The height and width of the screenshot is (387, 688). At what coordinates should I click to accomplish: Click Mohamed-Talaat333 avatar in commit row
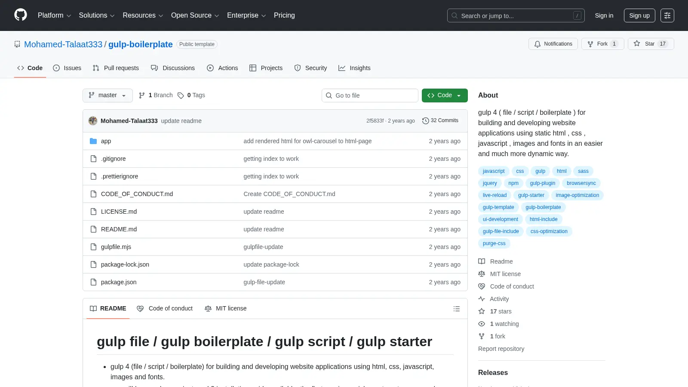tap(93, 121)
